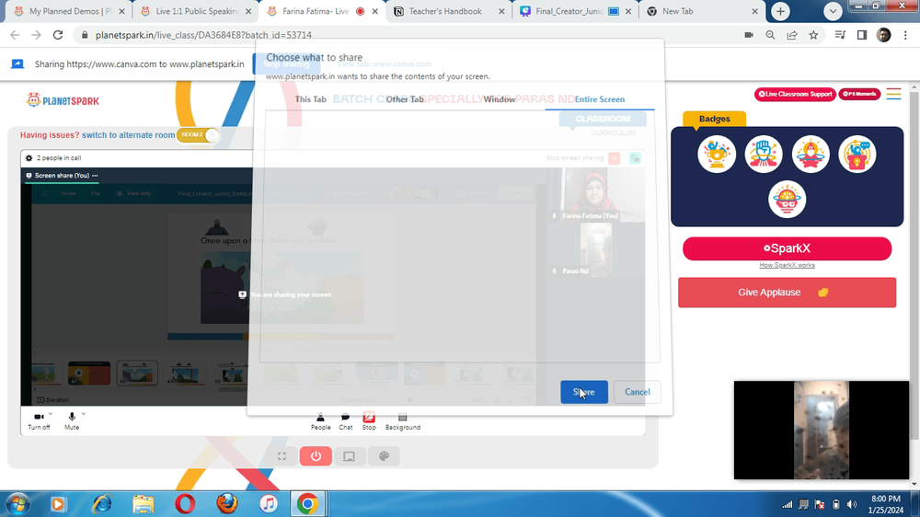Click the Give Applause button
The width and height of the screenshot is (920, 517).
click(787, 293)
